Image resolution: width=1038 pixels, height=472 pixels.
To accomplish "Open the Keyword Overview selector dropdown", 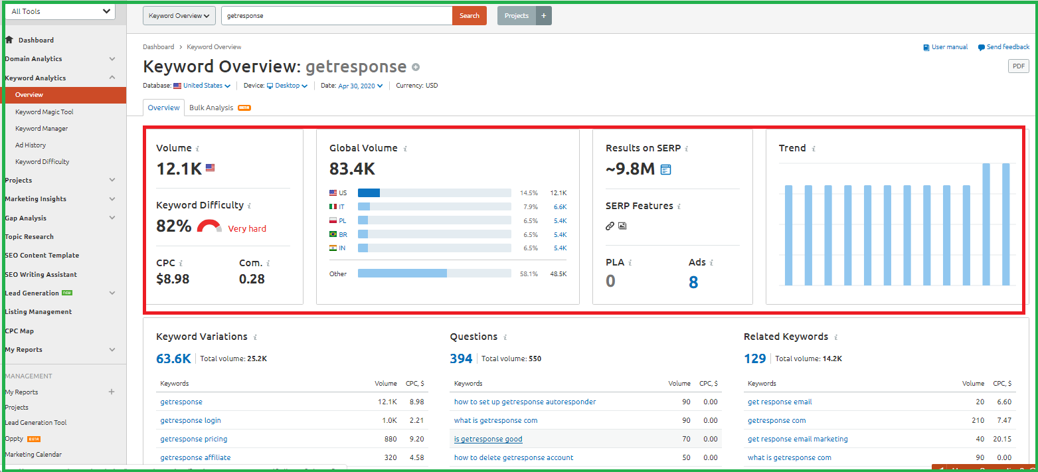I will (179, 15).
